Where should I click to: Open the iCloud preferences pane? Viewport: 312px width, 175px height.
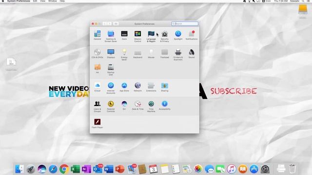(97, 87)
